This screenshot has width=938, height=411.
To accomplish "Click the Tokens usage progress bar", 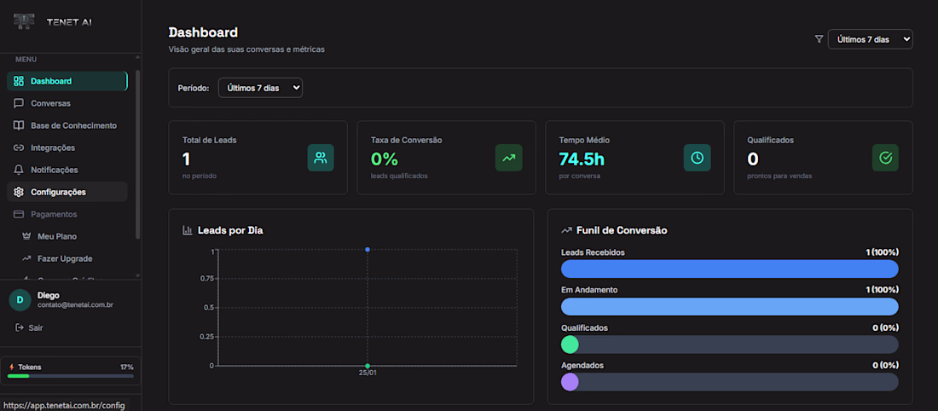I will pos(71,376).
